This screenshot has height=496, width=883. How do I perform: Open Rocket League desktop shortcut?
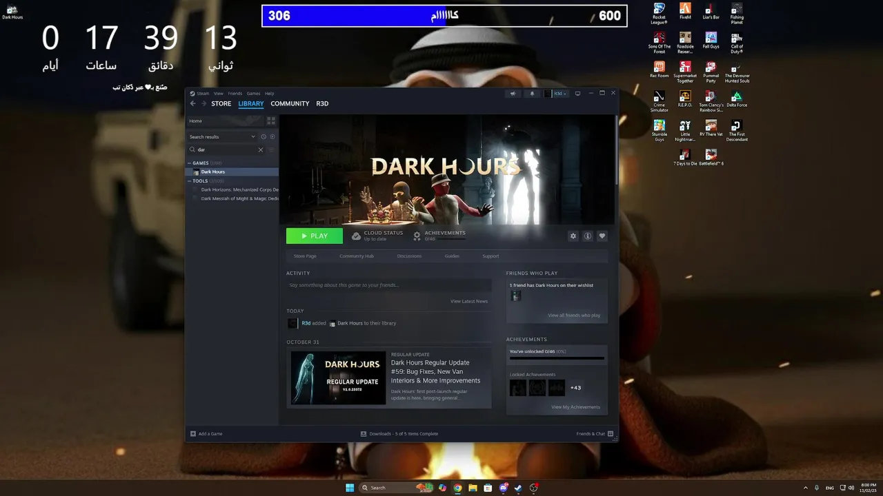[659, 14]
